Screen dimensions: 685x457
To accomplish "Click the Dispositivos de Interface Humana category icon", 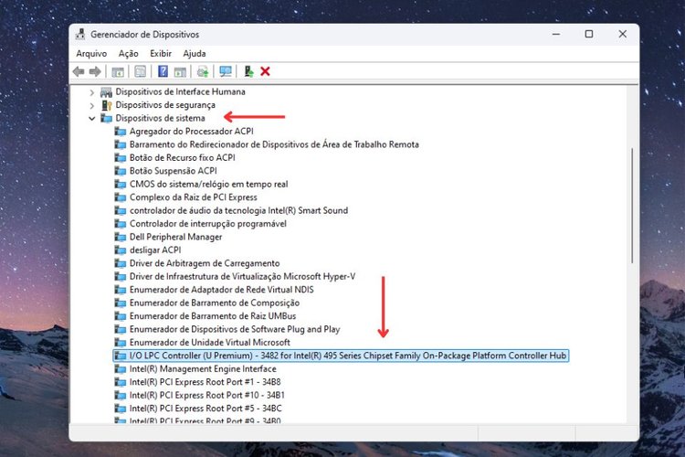I will coord(106,91).
